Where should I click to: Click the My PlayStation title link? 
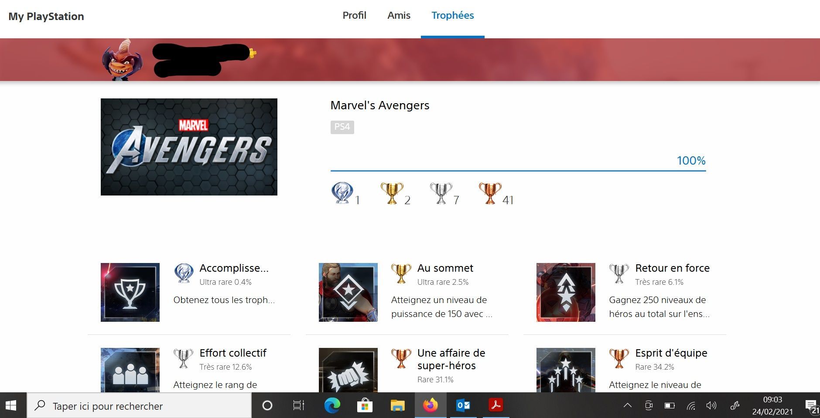pos(46,17)
